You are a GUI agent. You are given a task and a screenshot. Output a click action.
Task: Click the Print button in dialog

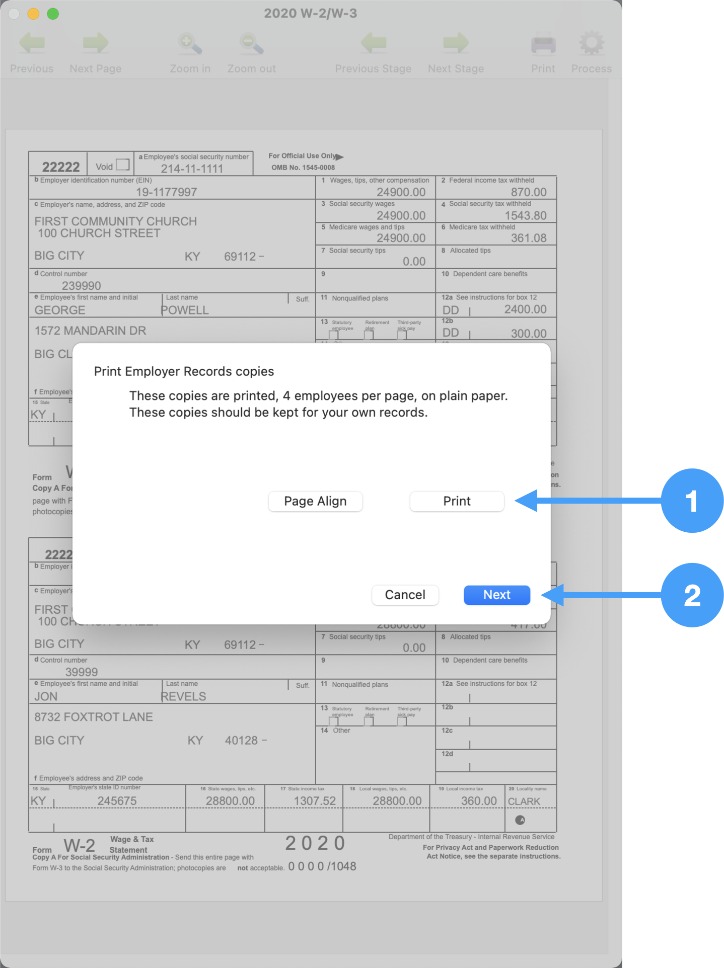click(x=457, y=501)
